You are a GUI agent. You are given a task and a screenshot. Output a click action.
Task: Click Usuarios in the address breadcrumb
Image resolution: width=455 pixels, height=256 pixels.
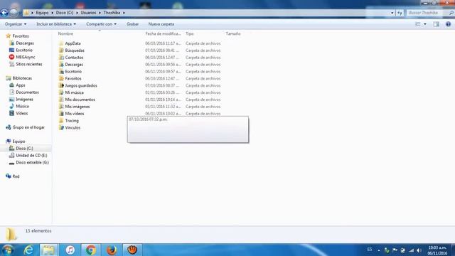88,13
